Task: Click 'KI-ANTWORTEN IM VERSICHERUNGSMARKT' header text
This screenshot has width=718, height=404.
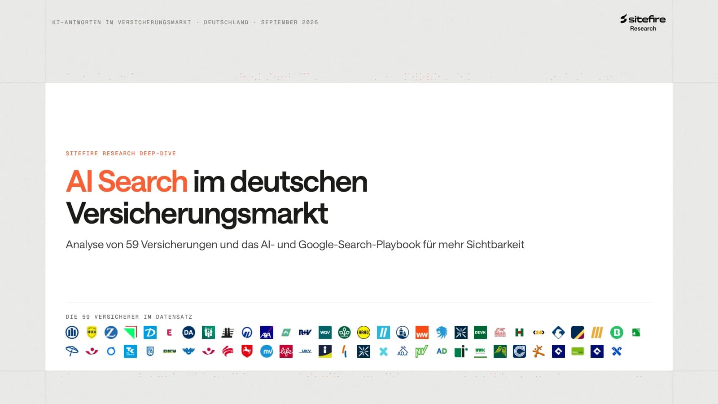Action: point(122,22)
